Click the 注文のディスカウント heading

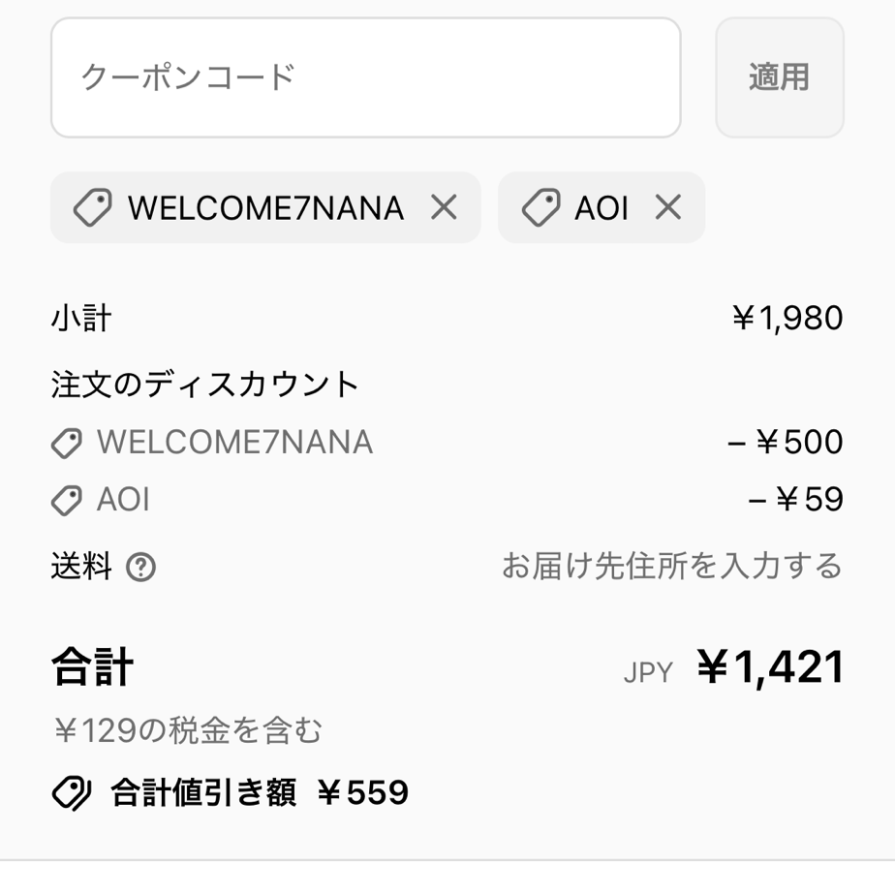point(205,385)
